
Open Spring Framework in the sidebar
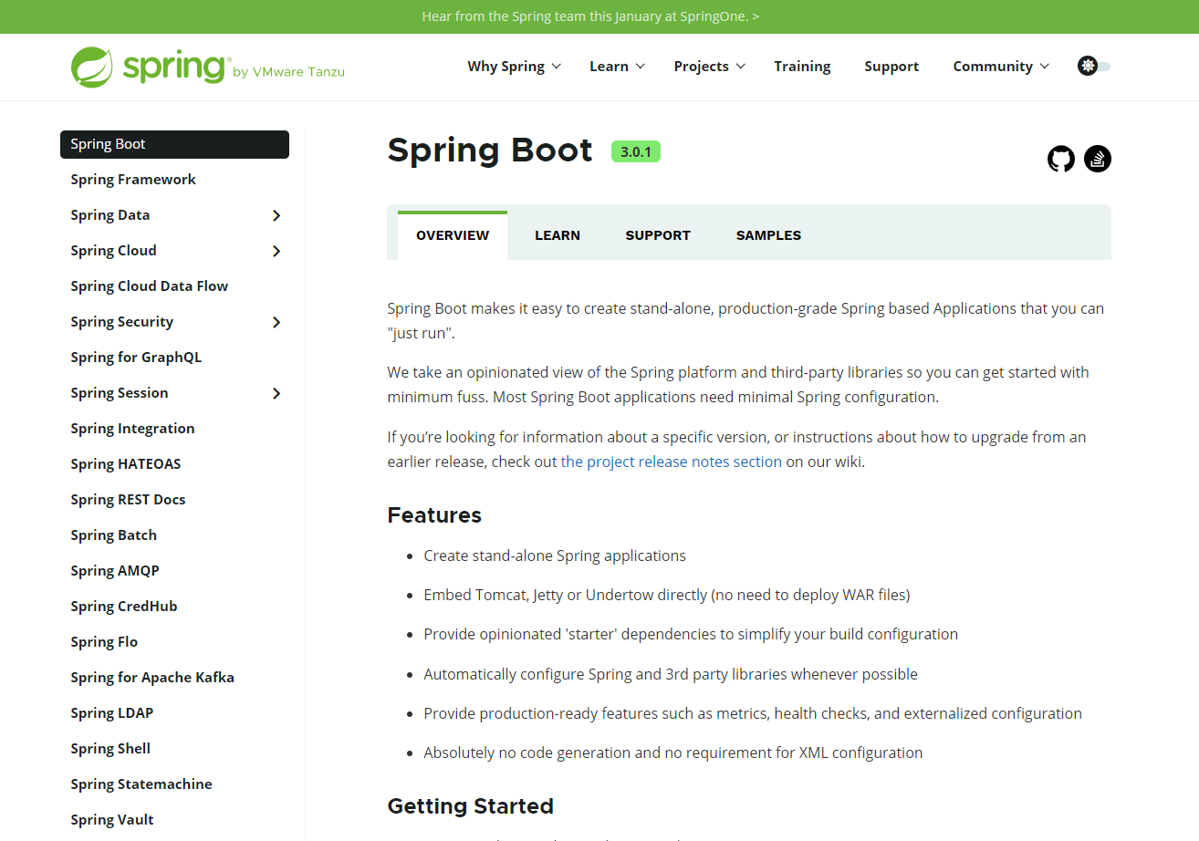pos(133,180)
